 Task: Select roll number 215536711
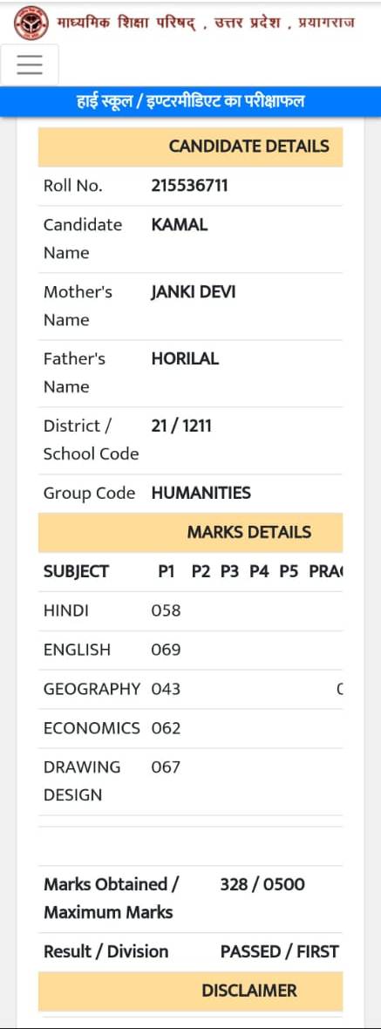[189, 186]
